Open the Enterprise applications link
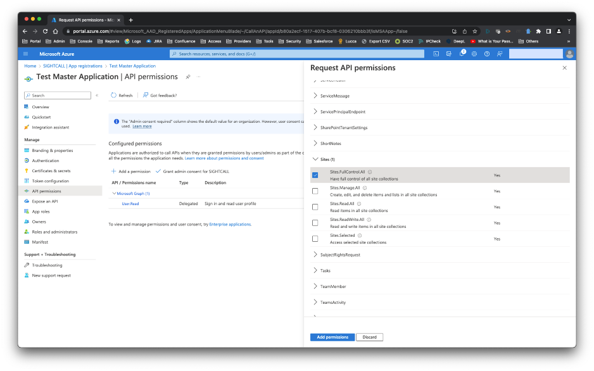This screenshot has height=371, width=594. tap(230, 225)
